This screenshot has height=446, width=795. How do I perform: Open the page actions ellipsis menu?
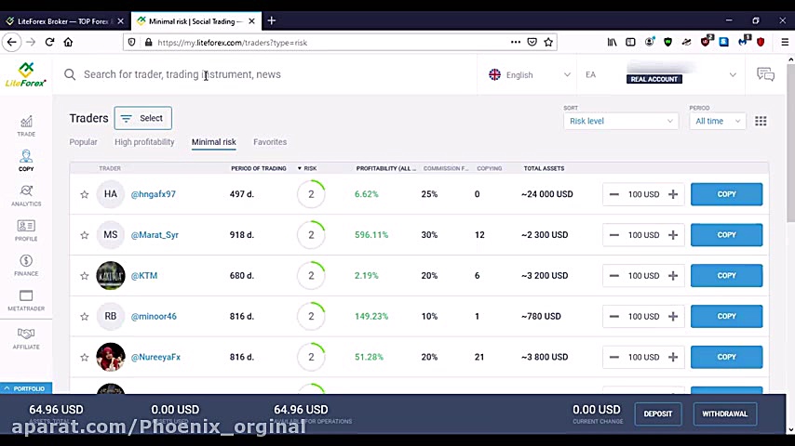click(x=515, y=42)
